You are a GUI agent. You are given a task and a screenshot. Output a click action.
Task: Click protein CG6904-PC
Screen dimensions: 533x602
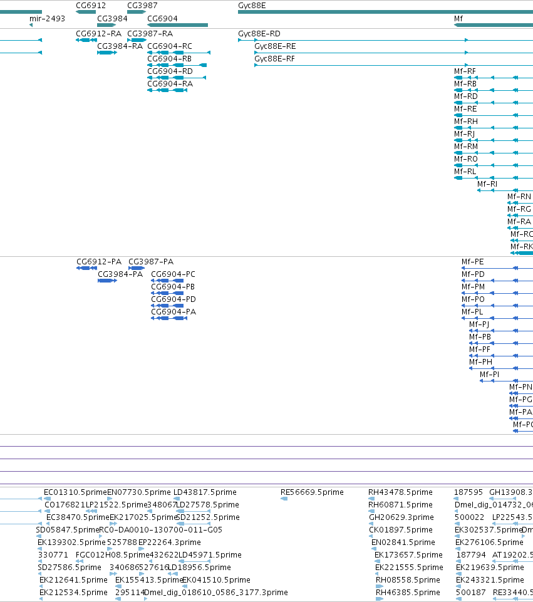coord(173,274)
